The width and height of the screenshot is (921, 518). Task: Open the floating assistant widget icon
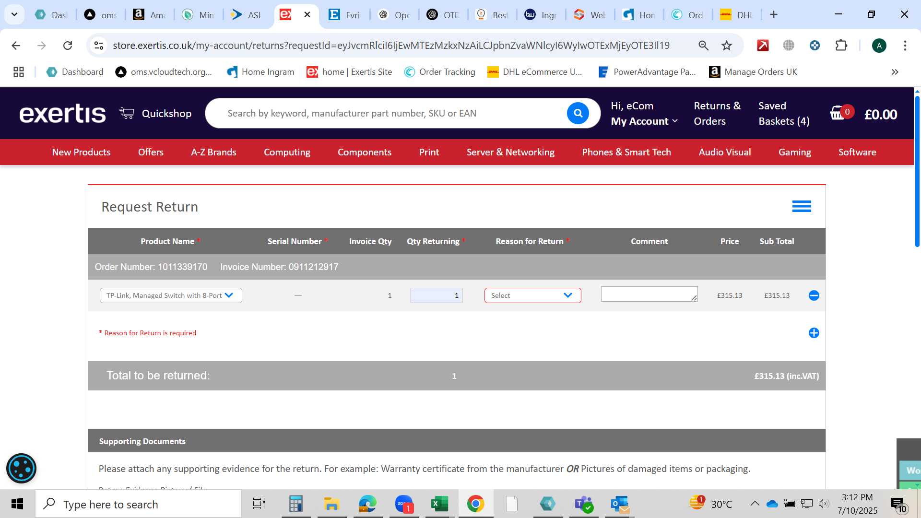21,468
